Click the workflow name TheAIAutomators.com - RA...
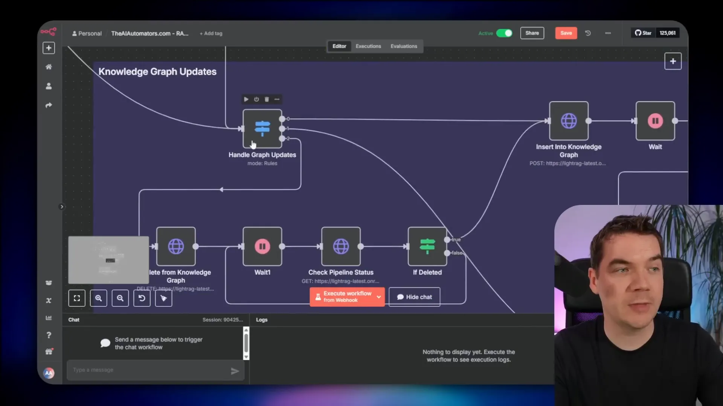 pyautogui.click(x=150, y=33)
